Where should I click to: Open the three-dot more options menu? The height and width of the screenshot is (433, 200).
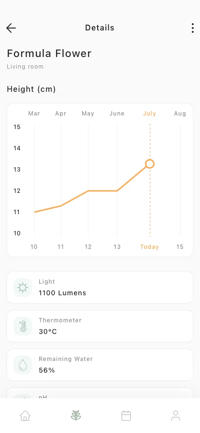point(193,28)
